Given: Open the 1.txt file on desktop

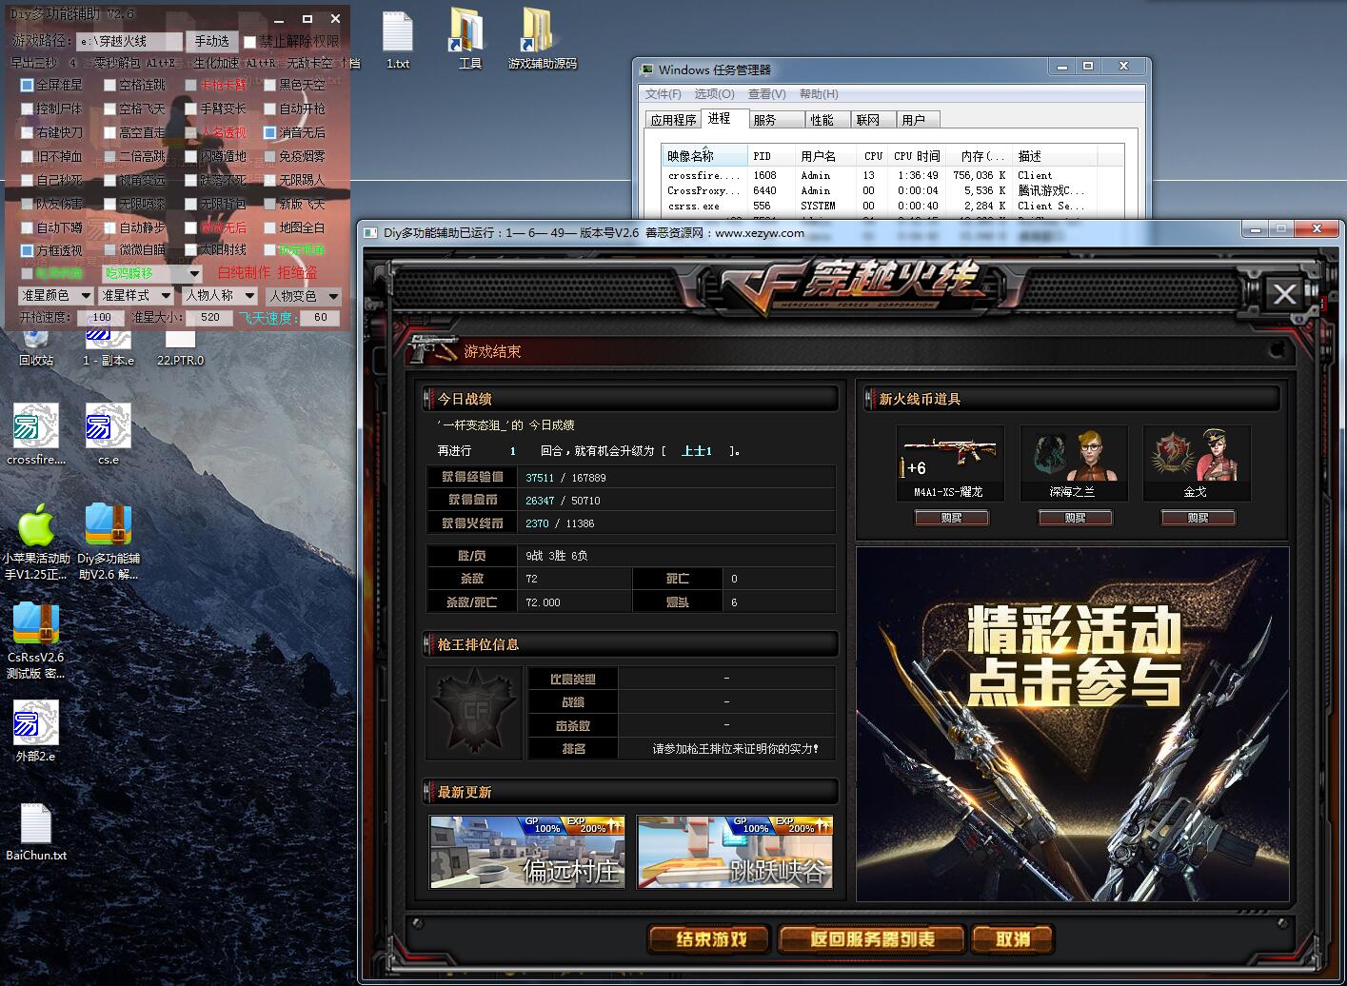Looking at the screenshot, I should pos(397,33).
